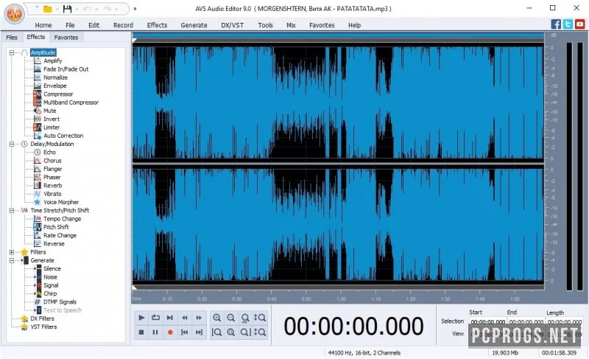Select the VST Filters tree item
The height and width of the screenshot is (359, 589).
(x=43, y=327)
